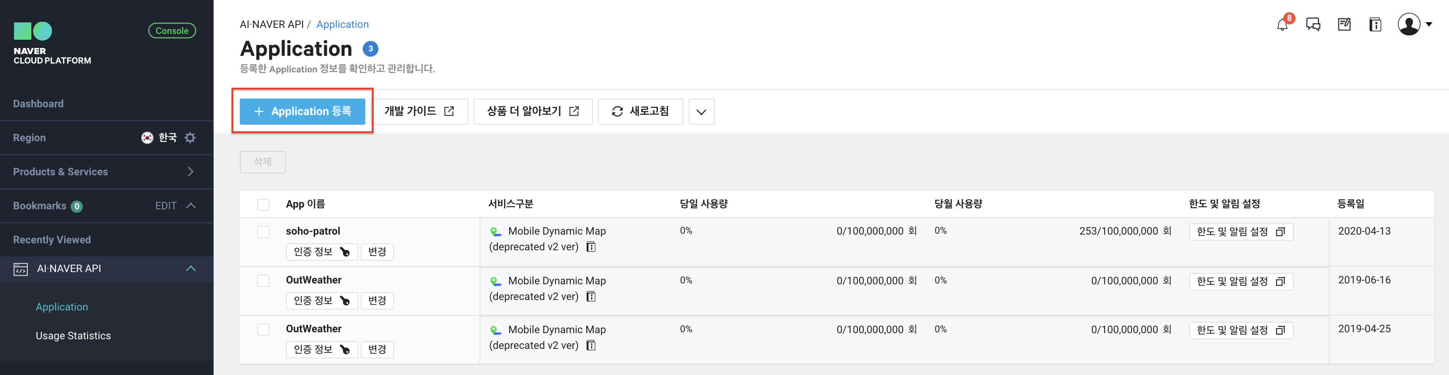Click 변경 for OutWeather 2019-06-16
Image resolution: width=1449 pixels, height=375 pixels.
point(377,301)
